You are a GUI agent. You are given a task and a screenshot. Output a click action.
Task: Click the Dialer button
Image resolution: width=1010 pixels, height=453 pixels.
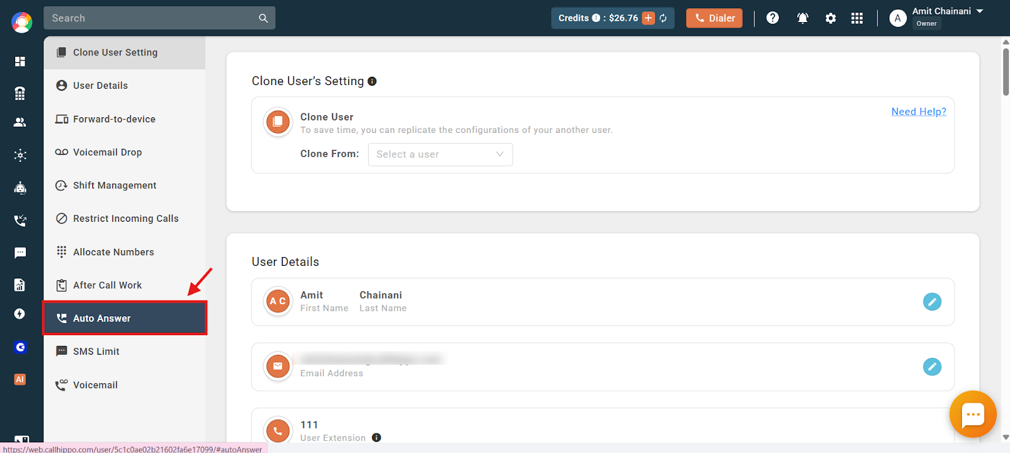715,18
